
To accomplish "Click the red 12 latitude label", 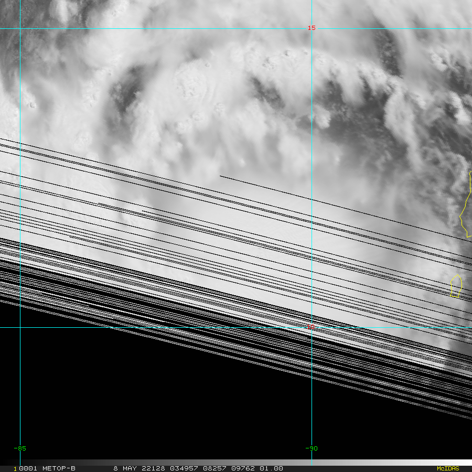I will click(311, 327).
